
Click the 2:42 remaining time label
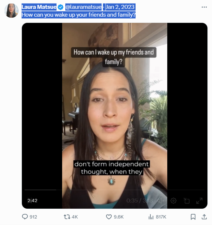[x=32, y=201]
